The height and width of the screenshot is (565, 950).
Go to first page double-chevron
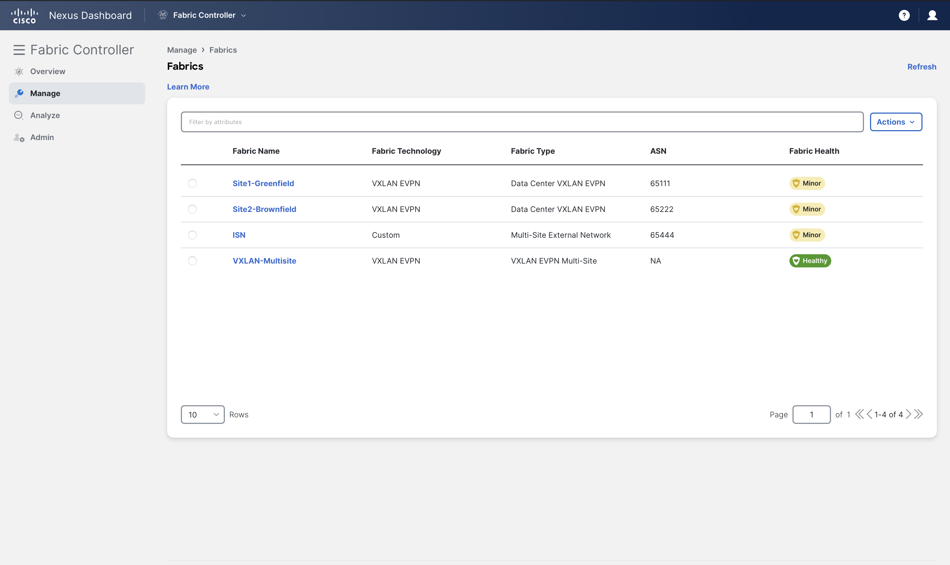coord(859,414)
